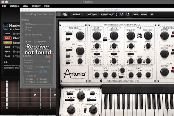174x116 pixels.
Task: Open the Options menu
Action: 14,6
